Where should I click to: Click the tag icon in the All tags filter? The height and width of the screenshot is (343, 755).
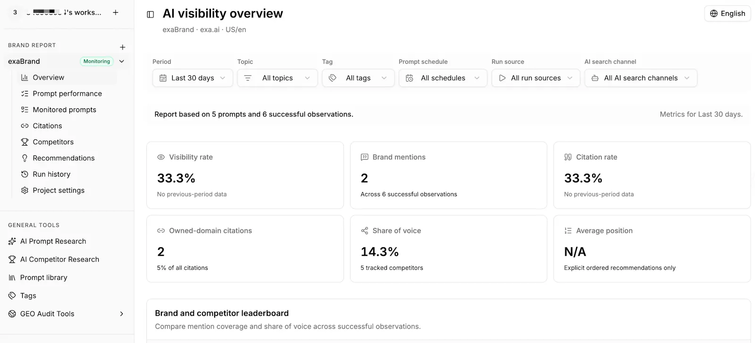(x=333, y=78)
